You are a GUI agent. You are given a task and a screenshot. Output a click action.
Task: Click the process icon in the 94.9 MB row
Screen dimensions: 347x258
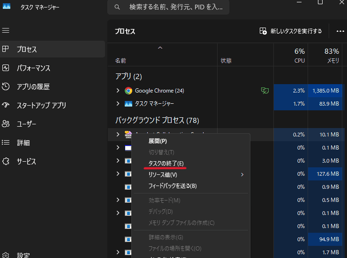coord(128,239)
